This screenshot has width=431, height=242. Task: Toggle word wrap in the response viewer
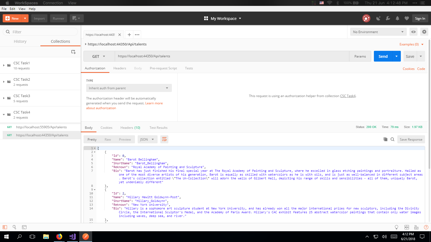164,139
